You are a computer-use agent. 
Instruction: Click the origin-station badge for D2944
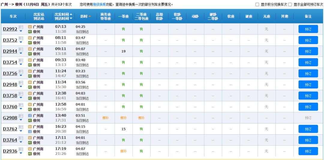tap(30, 49)
